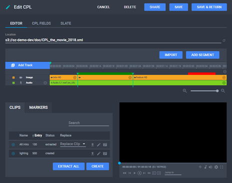This screenshot has height=183, width=232.
Task: Select the CLIPS tab
Action: tap(15, 108)
